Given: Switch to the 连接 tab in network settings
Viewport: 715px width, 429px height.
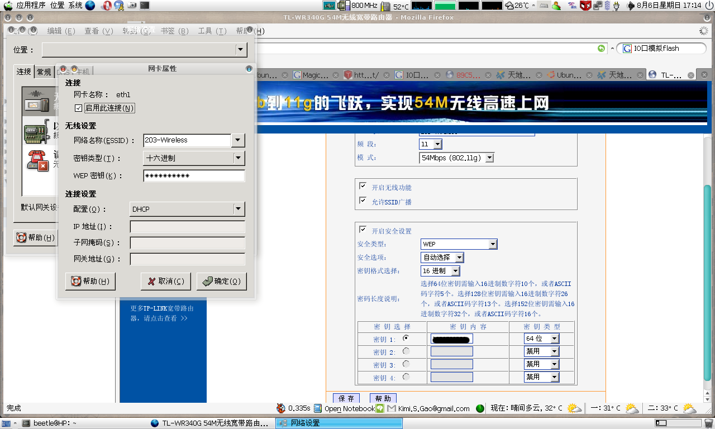Looking at the screenshot, I should point(24,71).
